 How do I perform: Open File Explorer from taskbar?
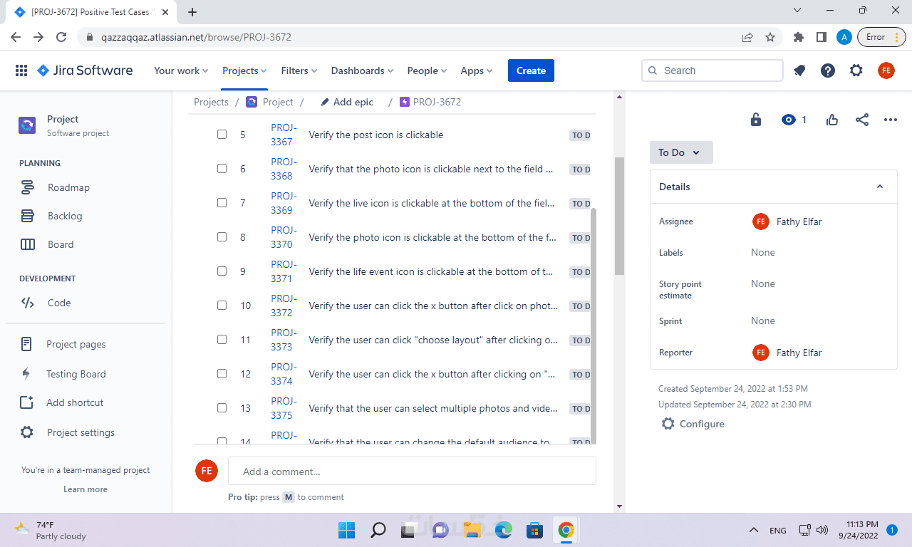(472, 530)
